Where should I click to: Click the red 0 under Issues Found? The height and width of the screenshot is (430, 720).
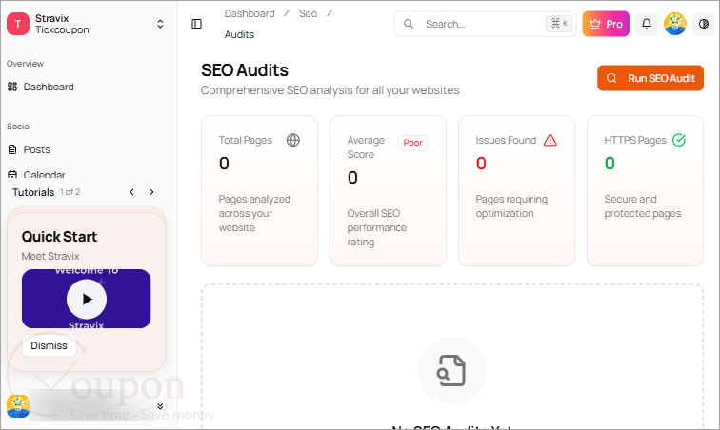click(481, 164)
